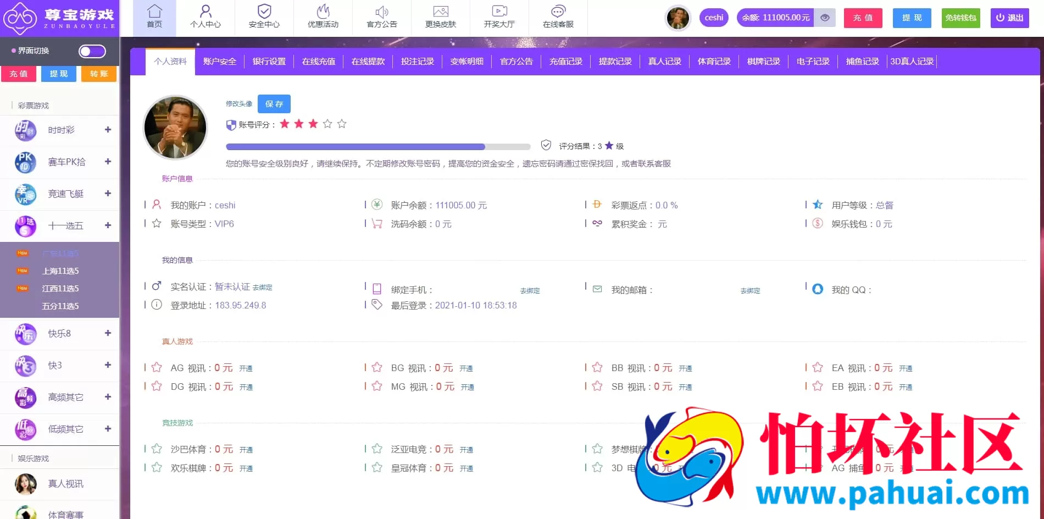Open the 投注记录 betting records tab

pyautogui.click(x=417, y=61)
